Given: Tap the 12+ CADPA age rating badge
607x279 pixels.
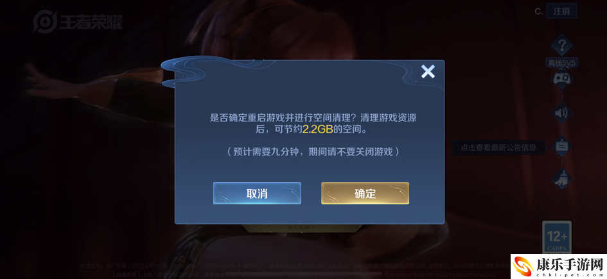Looking at the screenshot, I should [557, 237].
